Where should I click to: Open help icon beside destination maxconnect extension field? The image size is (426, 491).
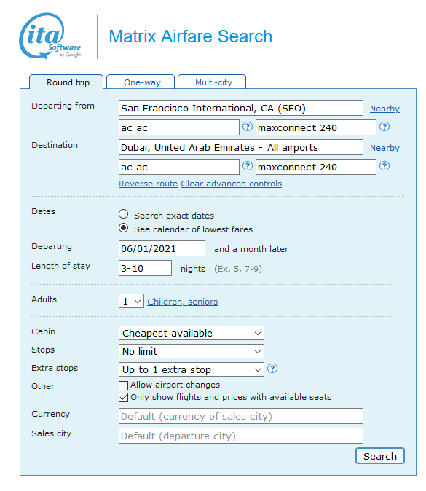coord(384,166)
